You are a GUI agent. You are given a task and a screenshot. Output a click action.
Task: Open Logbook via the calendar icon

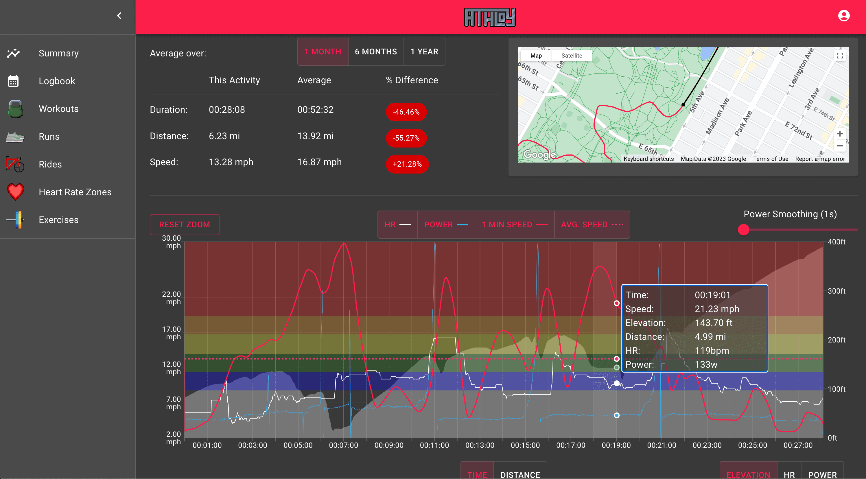pyautogui.click(x=13, y=81)
